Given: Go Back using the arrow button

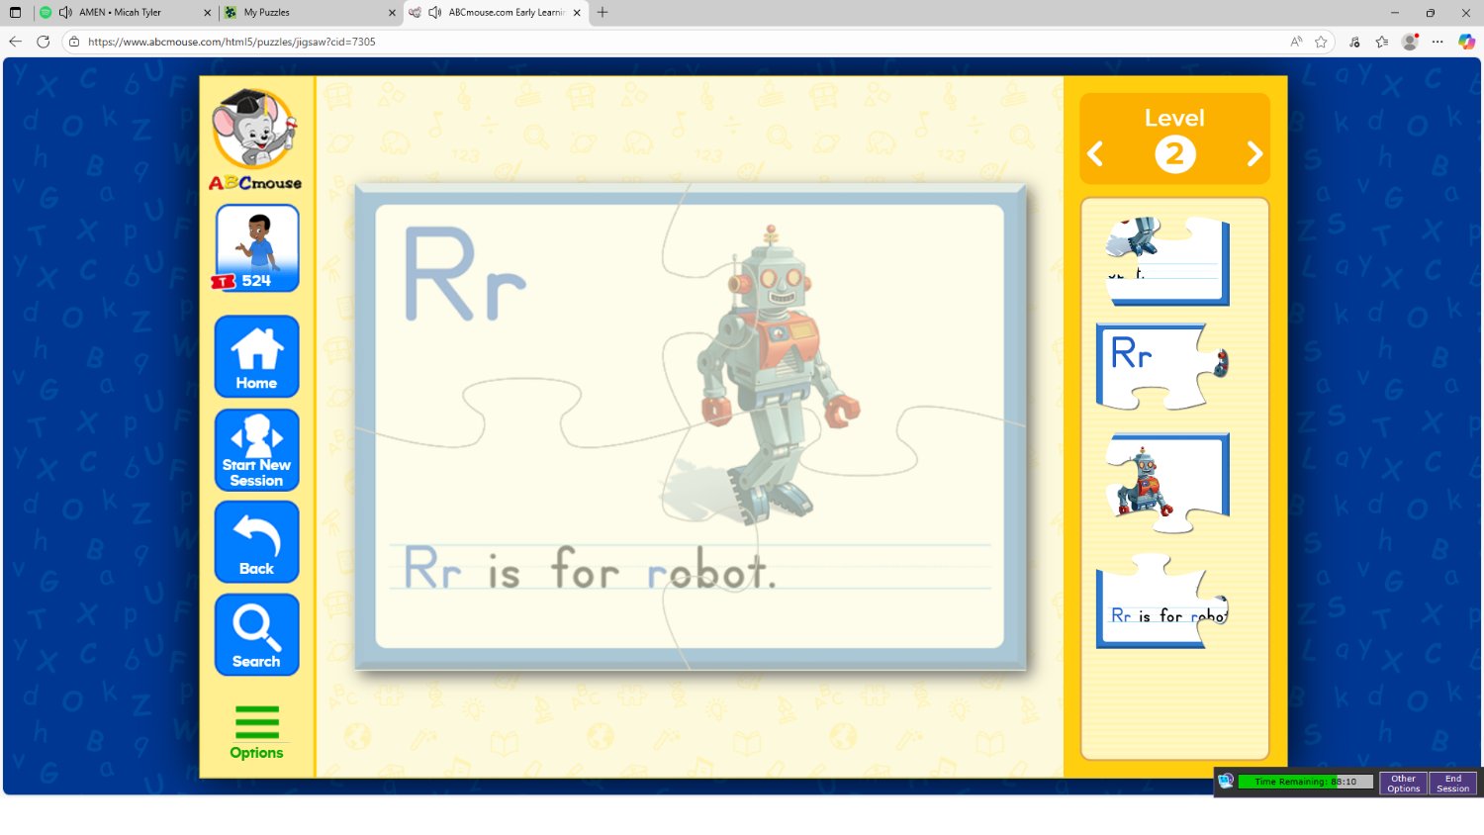Looking at the screenshot, I should tap(257, 541).
